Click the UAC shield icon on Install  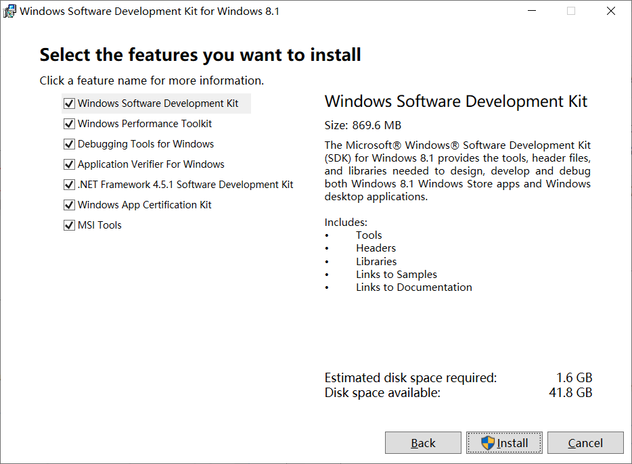point(488,443)
